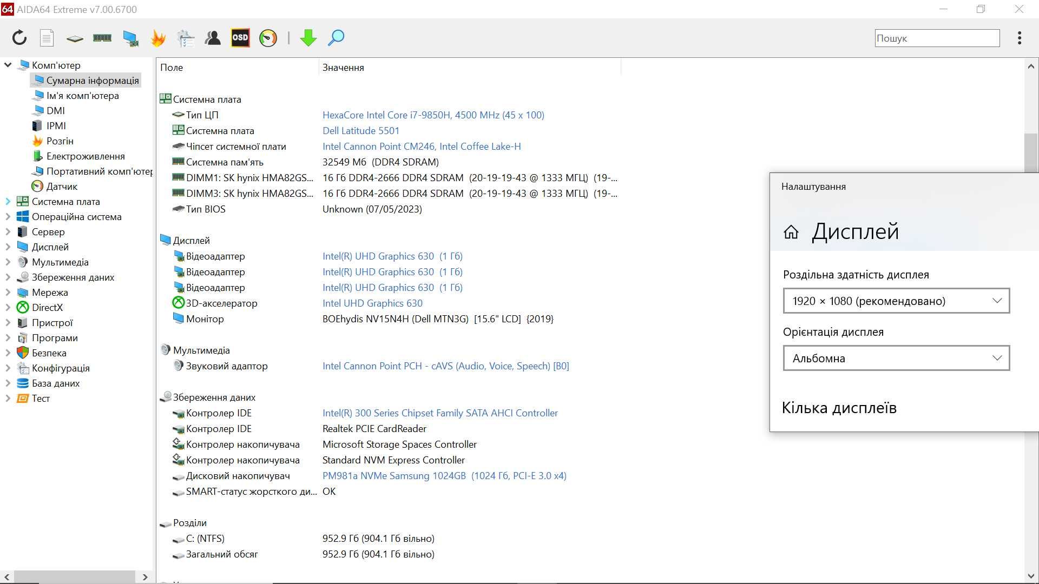Expand the Сервер tree node
The height and width of the screenshot is (584, 1039).
click(x=8, y=232)
